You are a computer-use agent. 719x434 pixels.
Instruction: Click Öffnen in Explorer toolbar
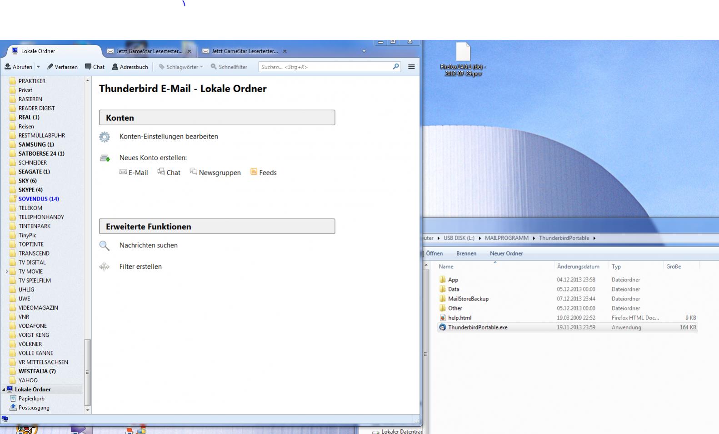click(434, 253)
